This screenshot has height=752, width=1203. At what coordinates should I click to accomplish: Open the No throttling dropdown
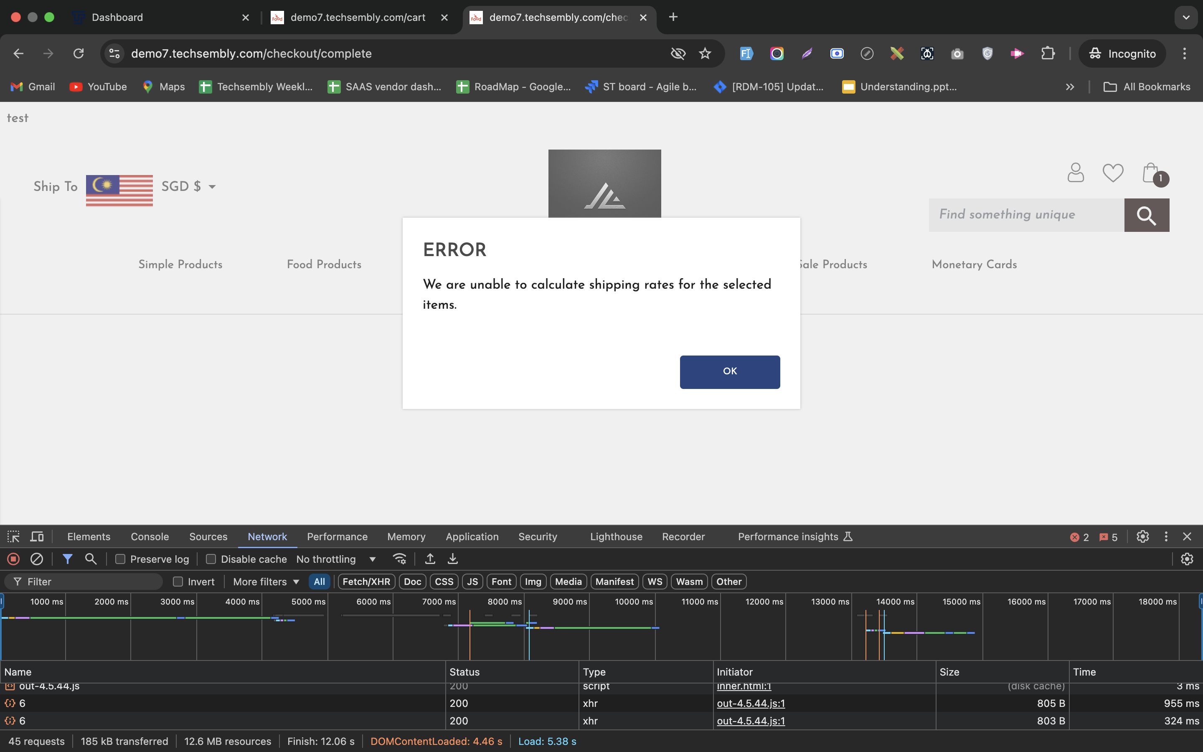[x=336, y=559]
